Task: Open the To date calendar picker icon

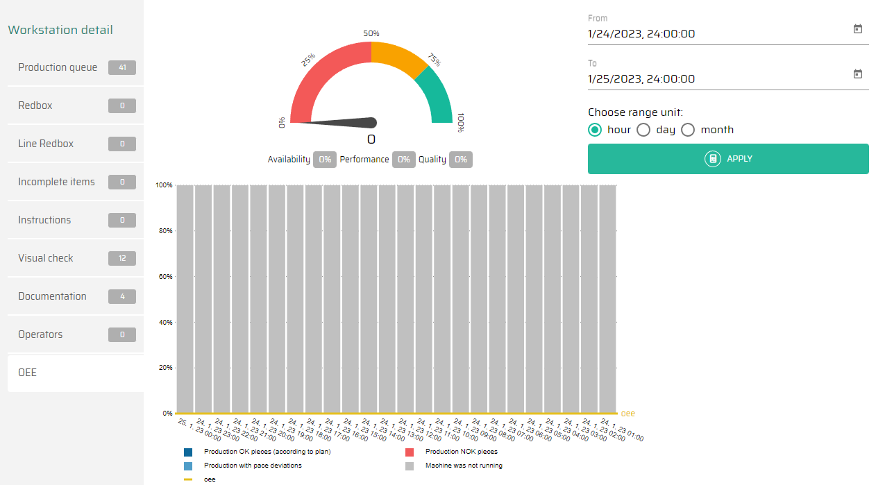Action: pos(857,74)
